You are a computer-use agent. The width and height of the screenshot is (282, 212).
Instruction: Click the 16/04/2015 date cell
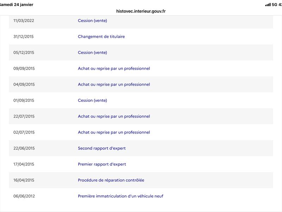(24, 180)
